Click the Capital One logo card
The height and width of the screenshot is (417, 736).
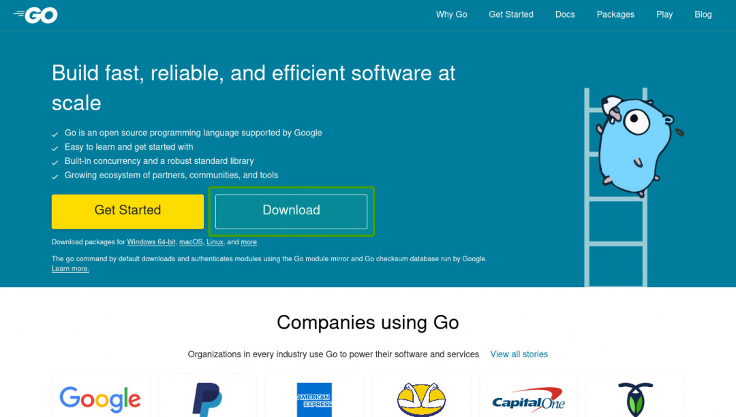tap(528, 397)
